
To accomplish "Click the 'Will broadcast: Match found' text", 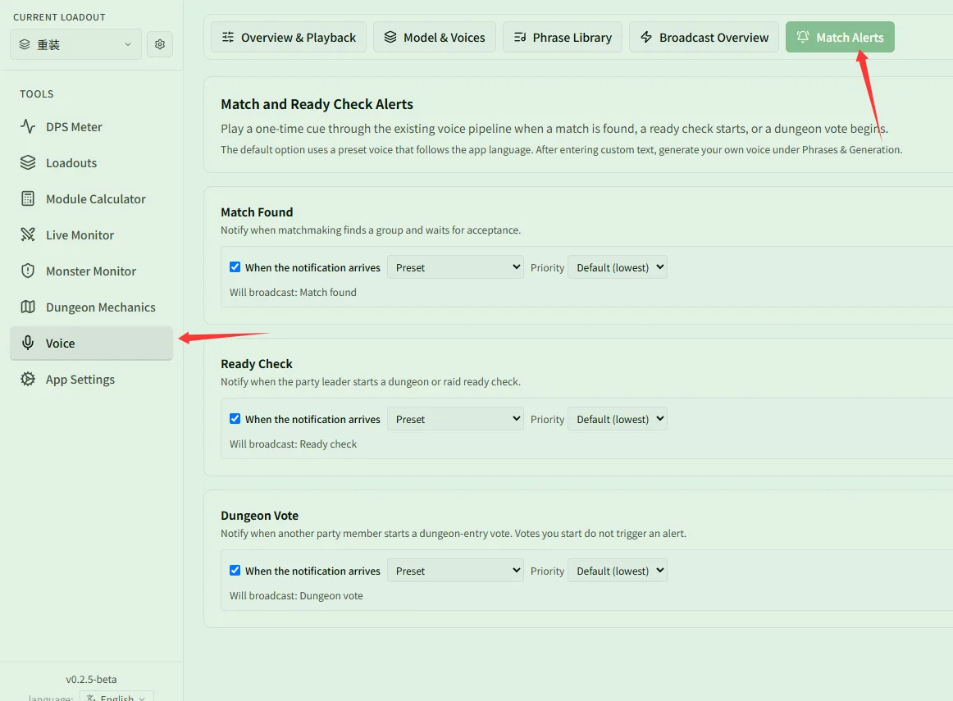I will (293, 292).
